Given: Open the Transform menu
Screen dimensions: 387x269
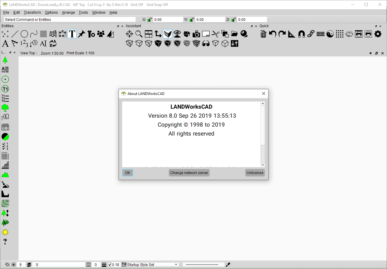Looking at the screenshot, I should (x=32, y=12).
